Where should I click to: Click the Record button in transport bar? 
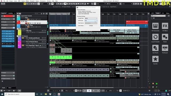point(98,91)
